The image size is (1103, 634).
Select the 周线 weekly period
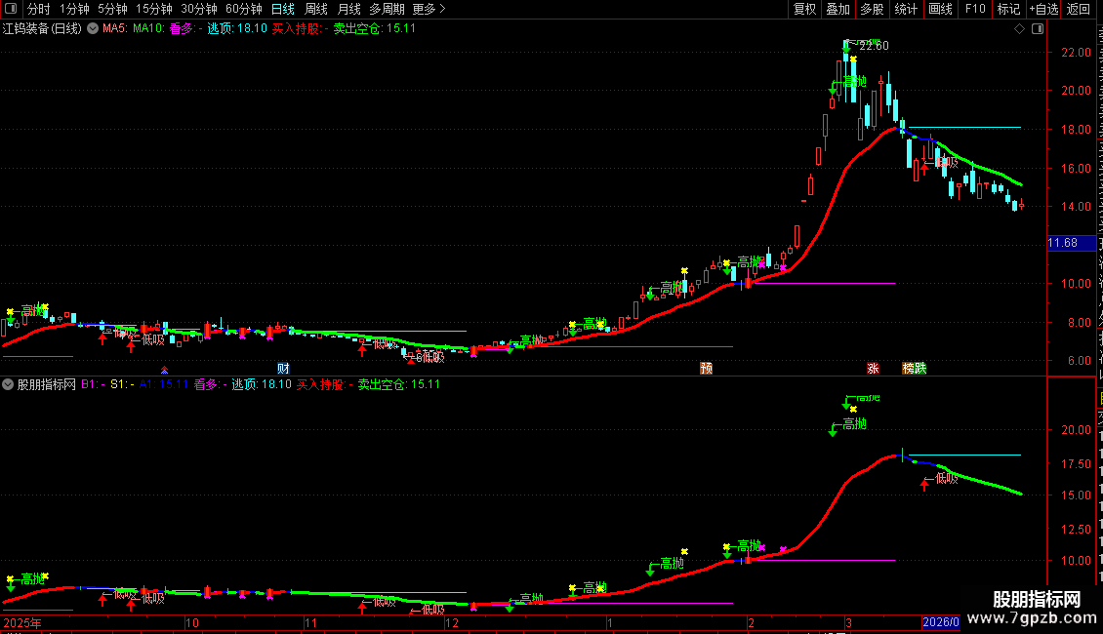click(x=316, y=9)
